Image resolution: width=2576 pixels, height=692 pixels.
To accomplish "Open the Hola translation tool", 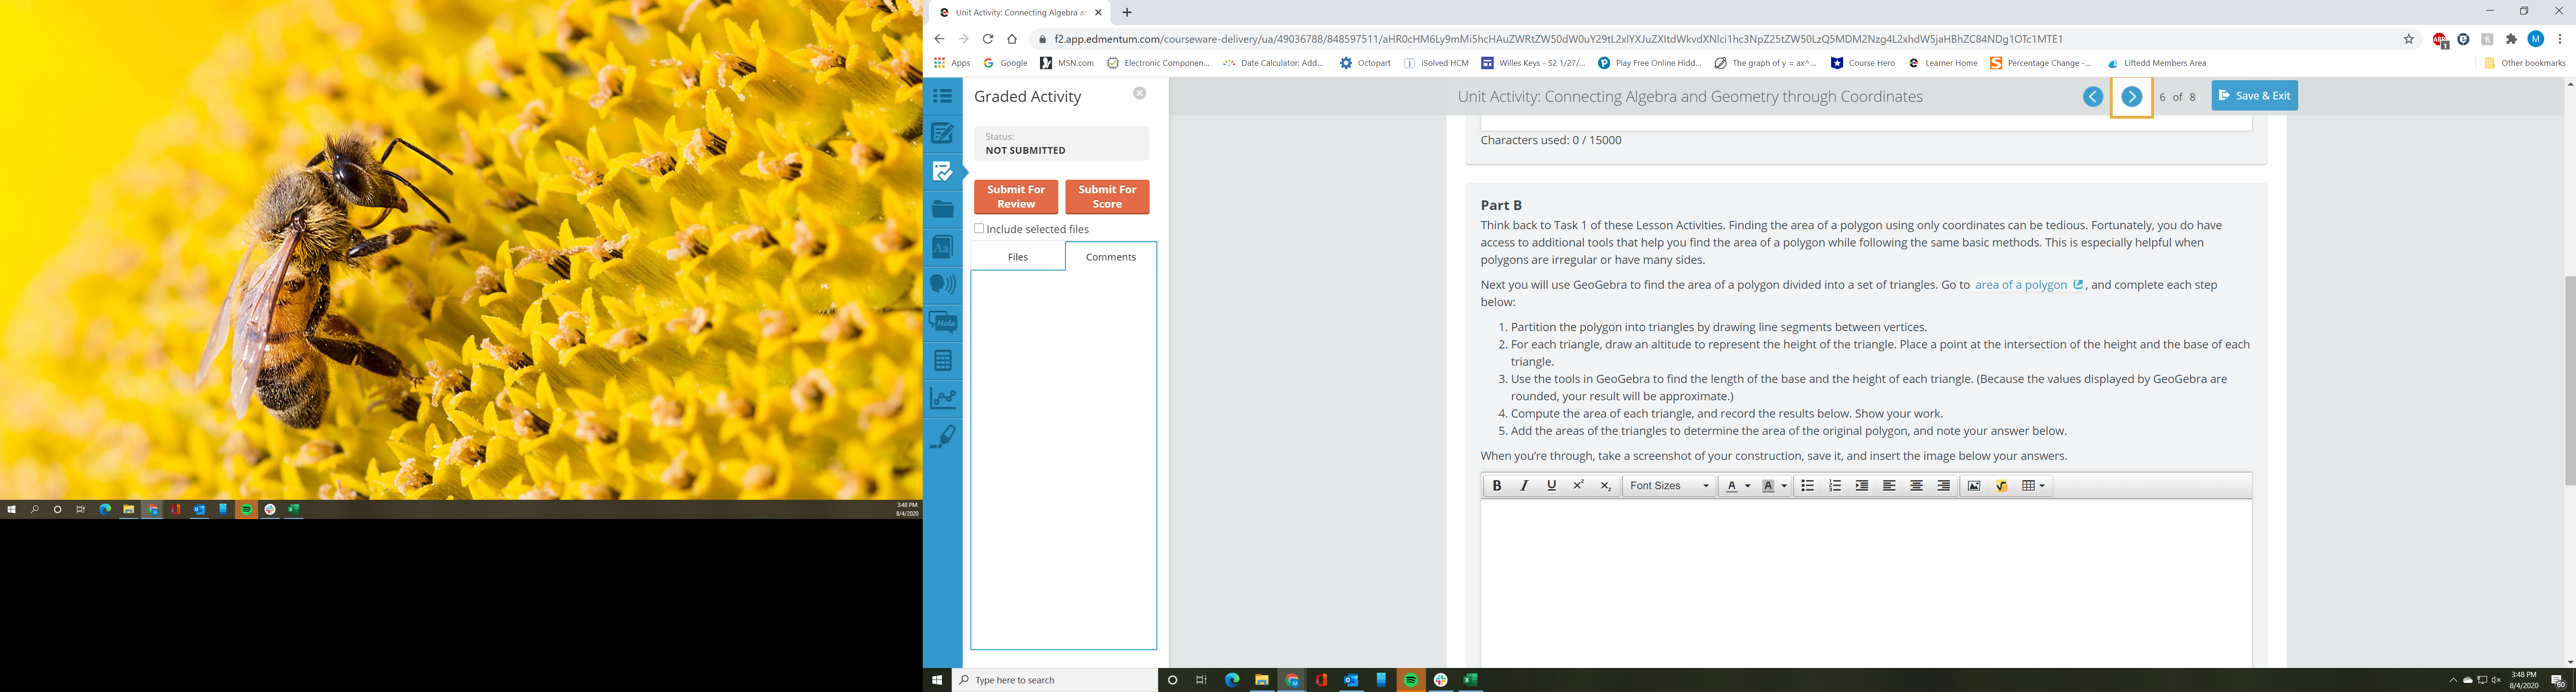I will tap(942, 322).
